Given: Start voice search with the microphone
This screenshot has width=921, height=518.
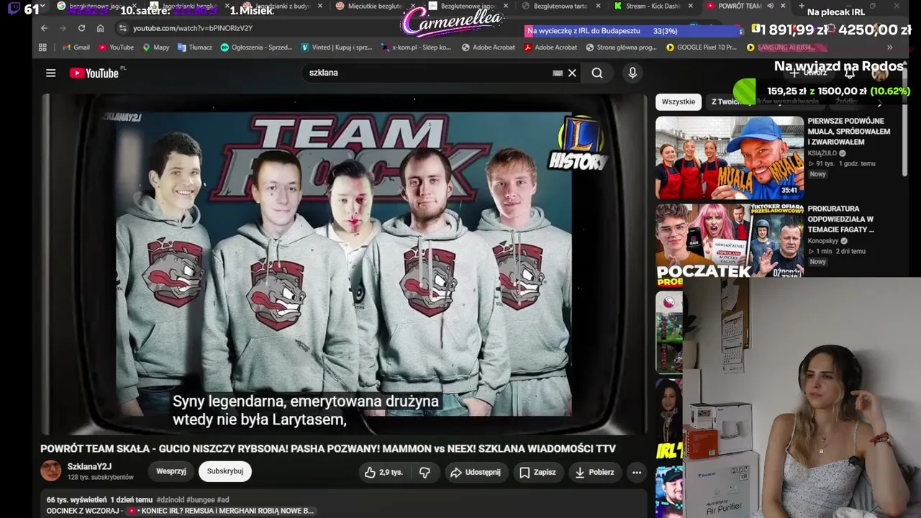Looking at the screenshot, I should coord(632,73).
